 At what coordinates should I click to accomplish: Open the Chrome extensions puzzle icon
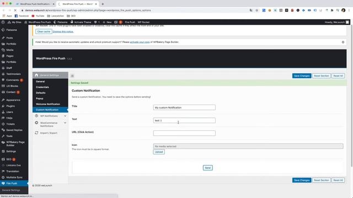332,10
